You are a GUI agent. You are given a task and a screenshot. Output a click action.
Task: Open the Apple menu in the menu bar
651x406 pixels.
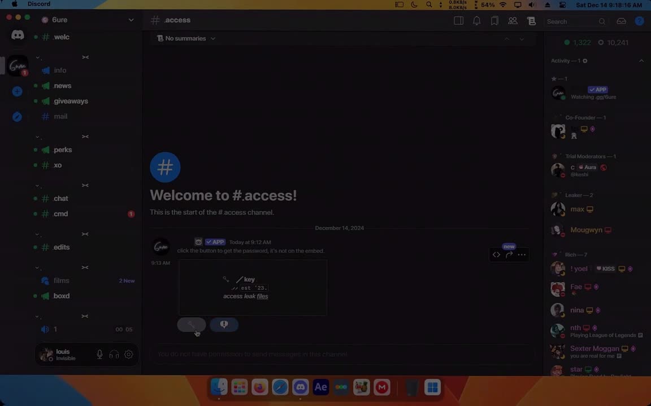coord(14,4)
